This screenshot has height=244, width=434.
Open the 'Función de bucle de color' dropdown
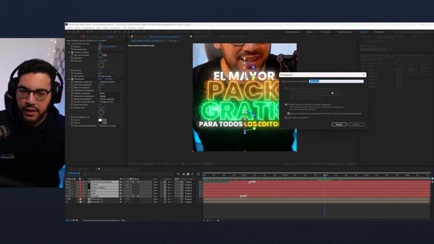(x=111, y=102)
